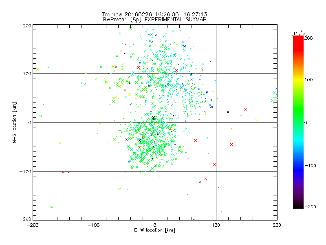The height and width of the screenshot is (245, 326).
Task: Click the colorbar label '-100' near blue
Action: point(310,165)
